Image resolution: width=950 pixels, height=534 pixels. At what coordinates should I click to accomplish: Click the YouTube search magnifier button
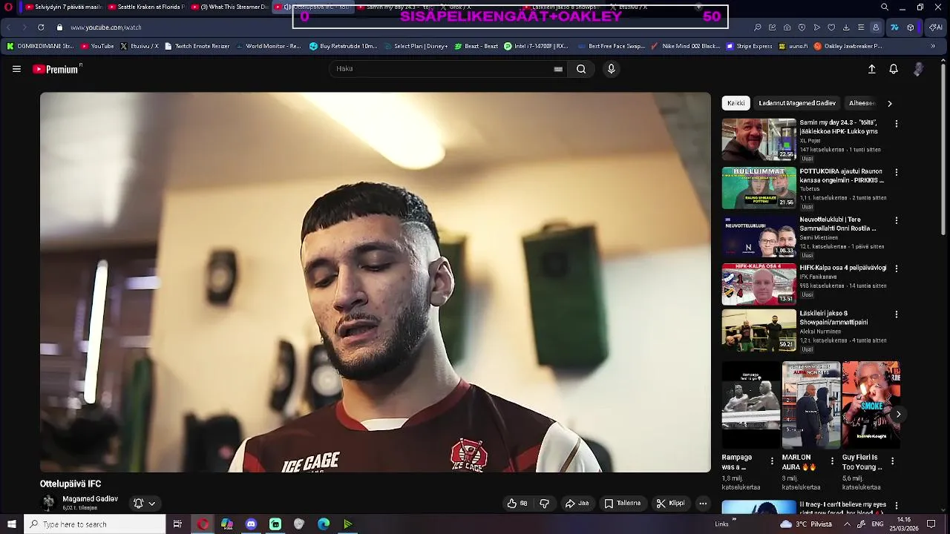(581, 69)
